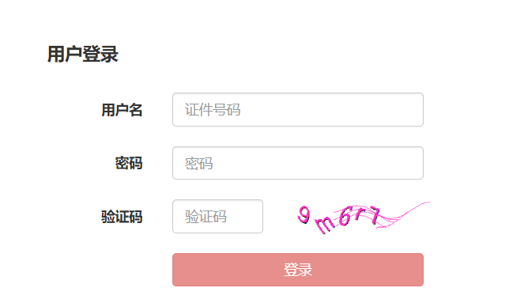Refresh the captcha image 9m6r7
The image size is (513, 303).
363,218
